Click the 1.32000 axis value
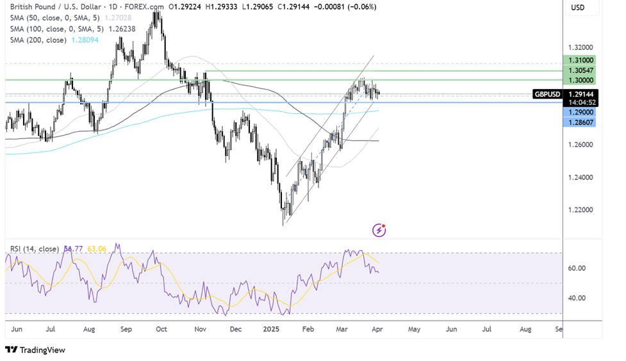 click(x=581, y=47)
